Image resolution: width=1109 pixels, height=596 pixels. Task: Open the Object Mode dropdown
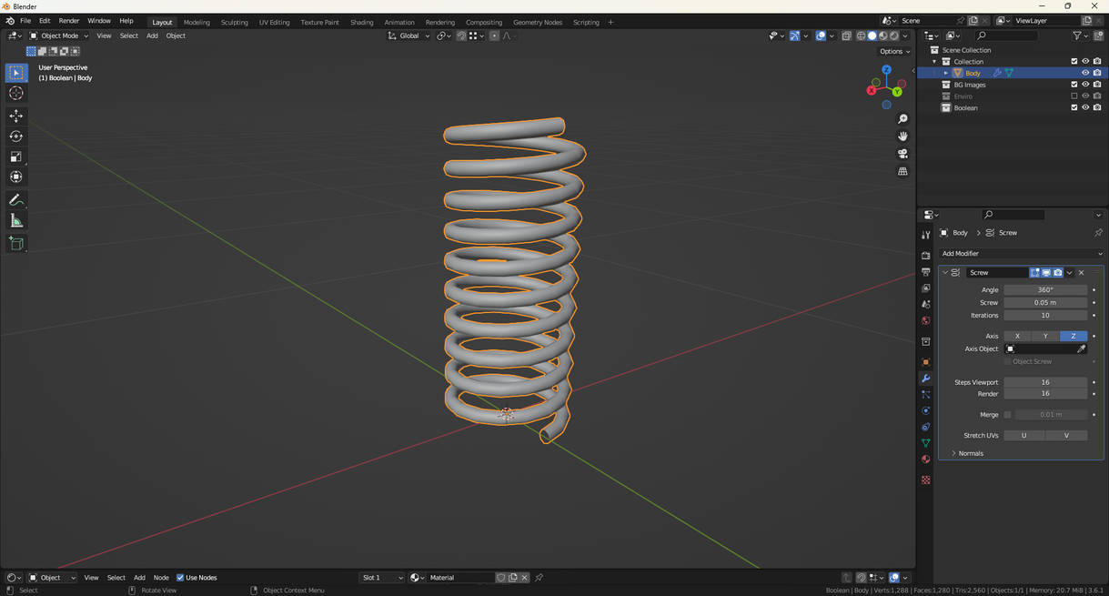click(59, 36)
